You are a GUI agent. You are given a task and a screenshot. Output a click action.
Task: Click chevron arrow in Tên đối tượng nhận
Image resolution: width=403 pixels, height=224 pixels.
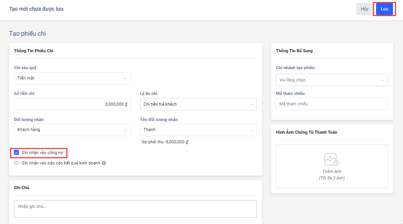coord(251,130)
